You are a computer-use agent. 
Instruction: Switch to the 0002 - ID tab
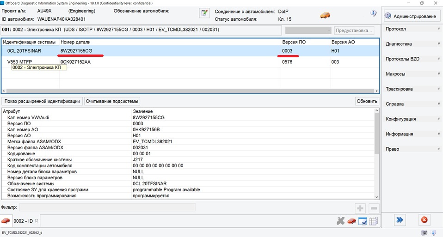coord(23,221)
